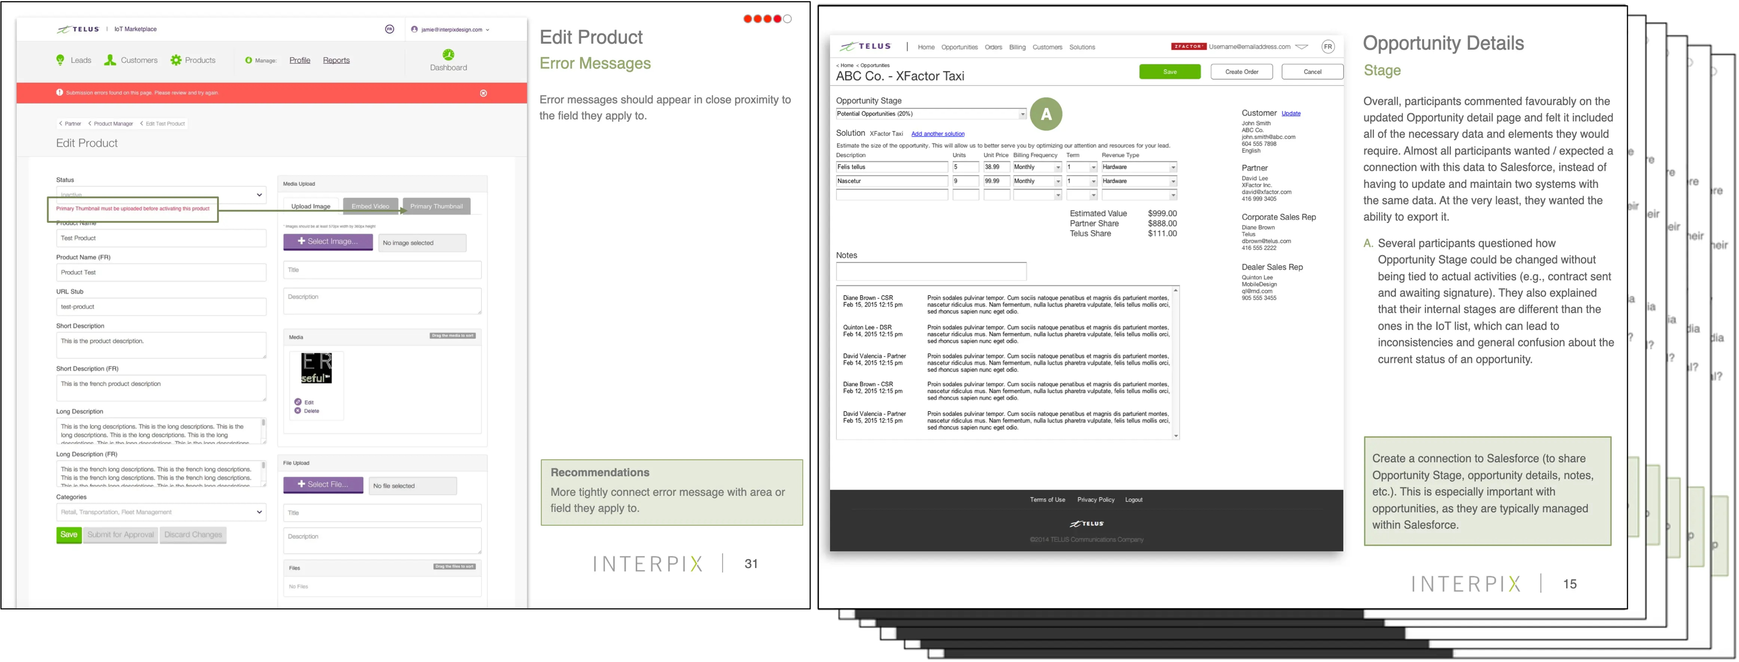1739x662 pixels.
Task: Open the Categories dropdown
Action: pos(259,512)
